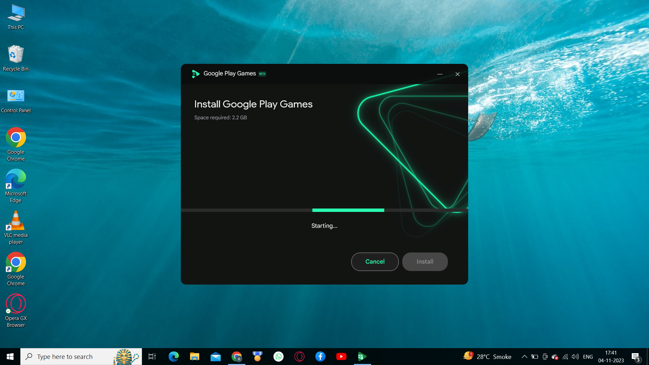Open YouTube taskbar icon
The width and height of the screenshot is (649, 365).
coord(341,357)
